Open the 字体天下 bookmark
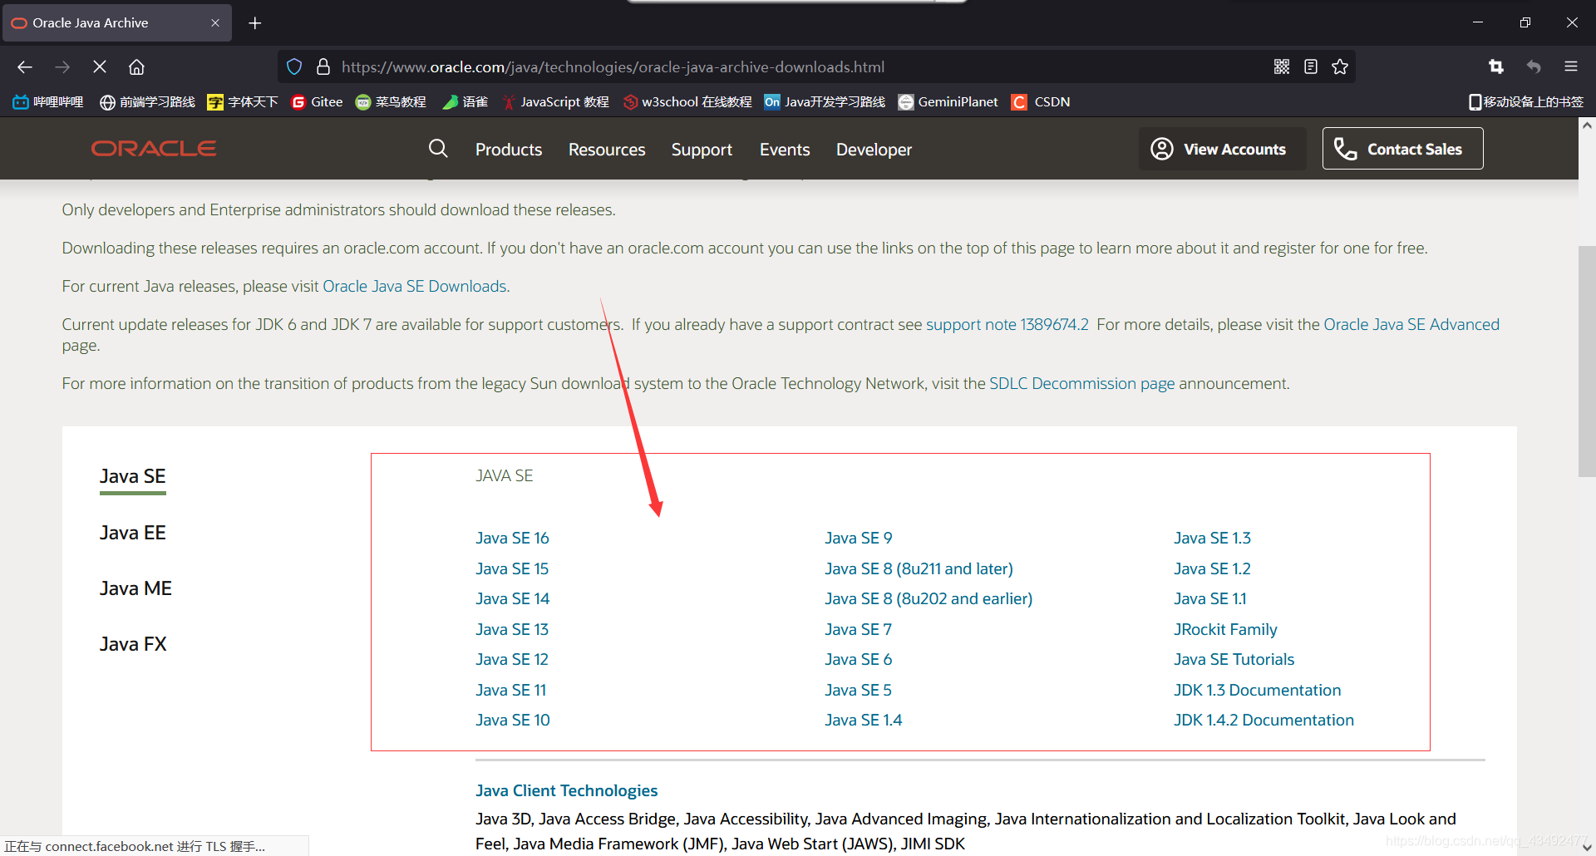The image size is (1596, 856). coord(242,101)
